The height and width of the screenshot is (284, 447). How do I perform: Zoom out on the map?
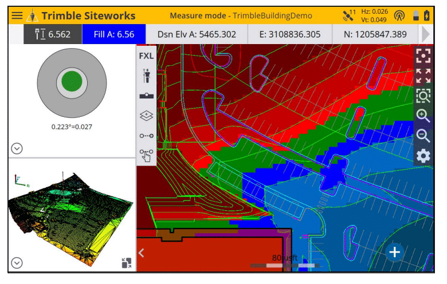click(423, 136)
